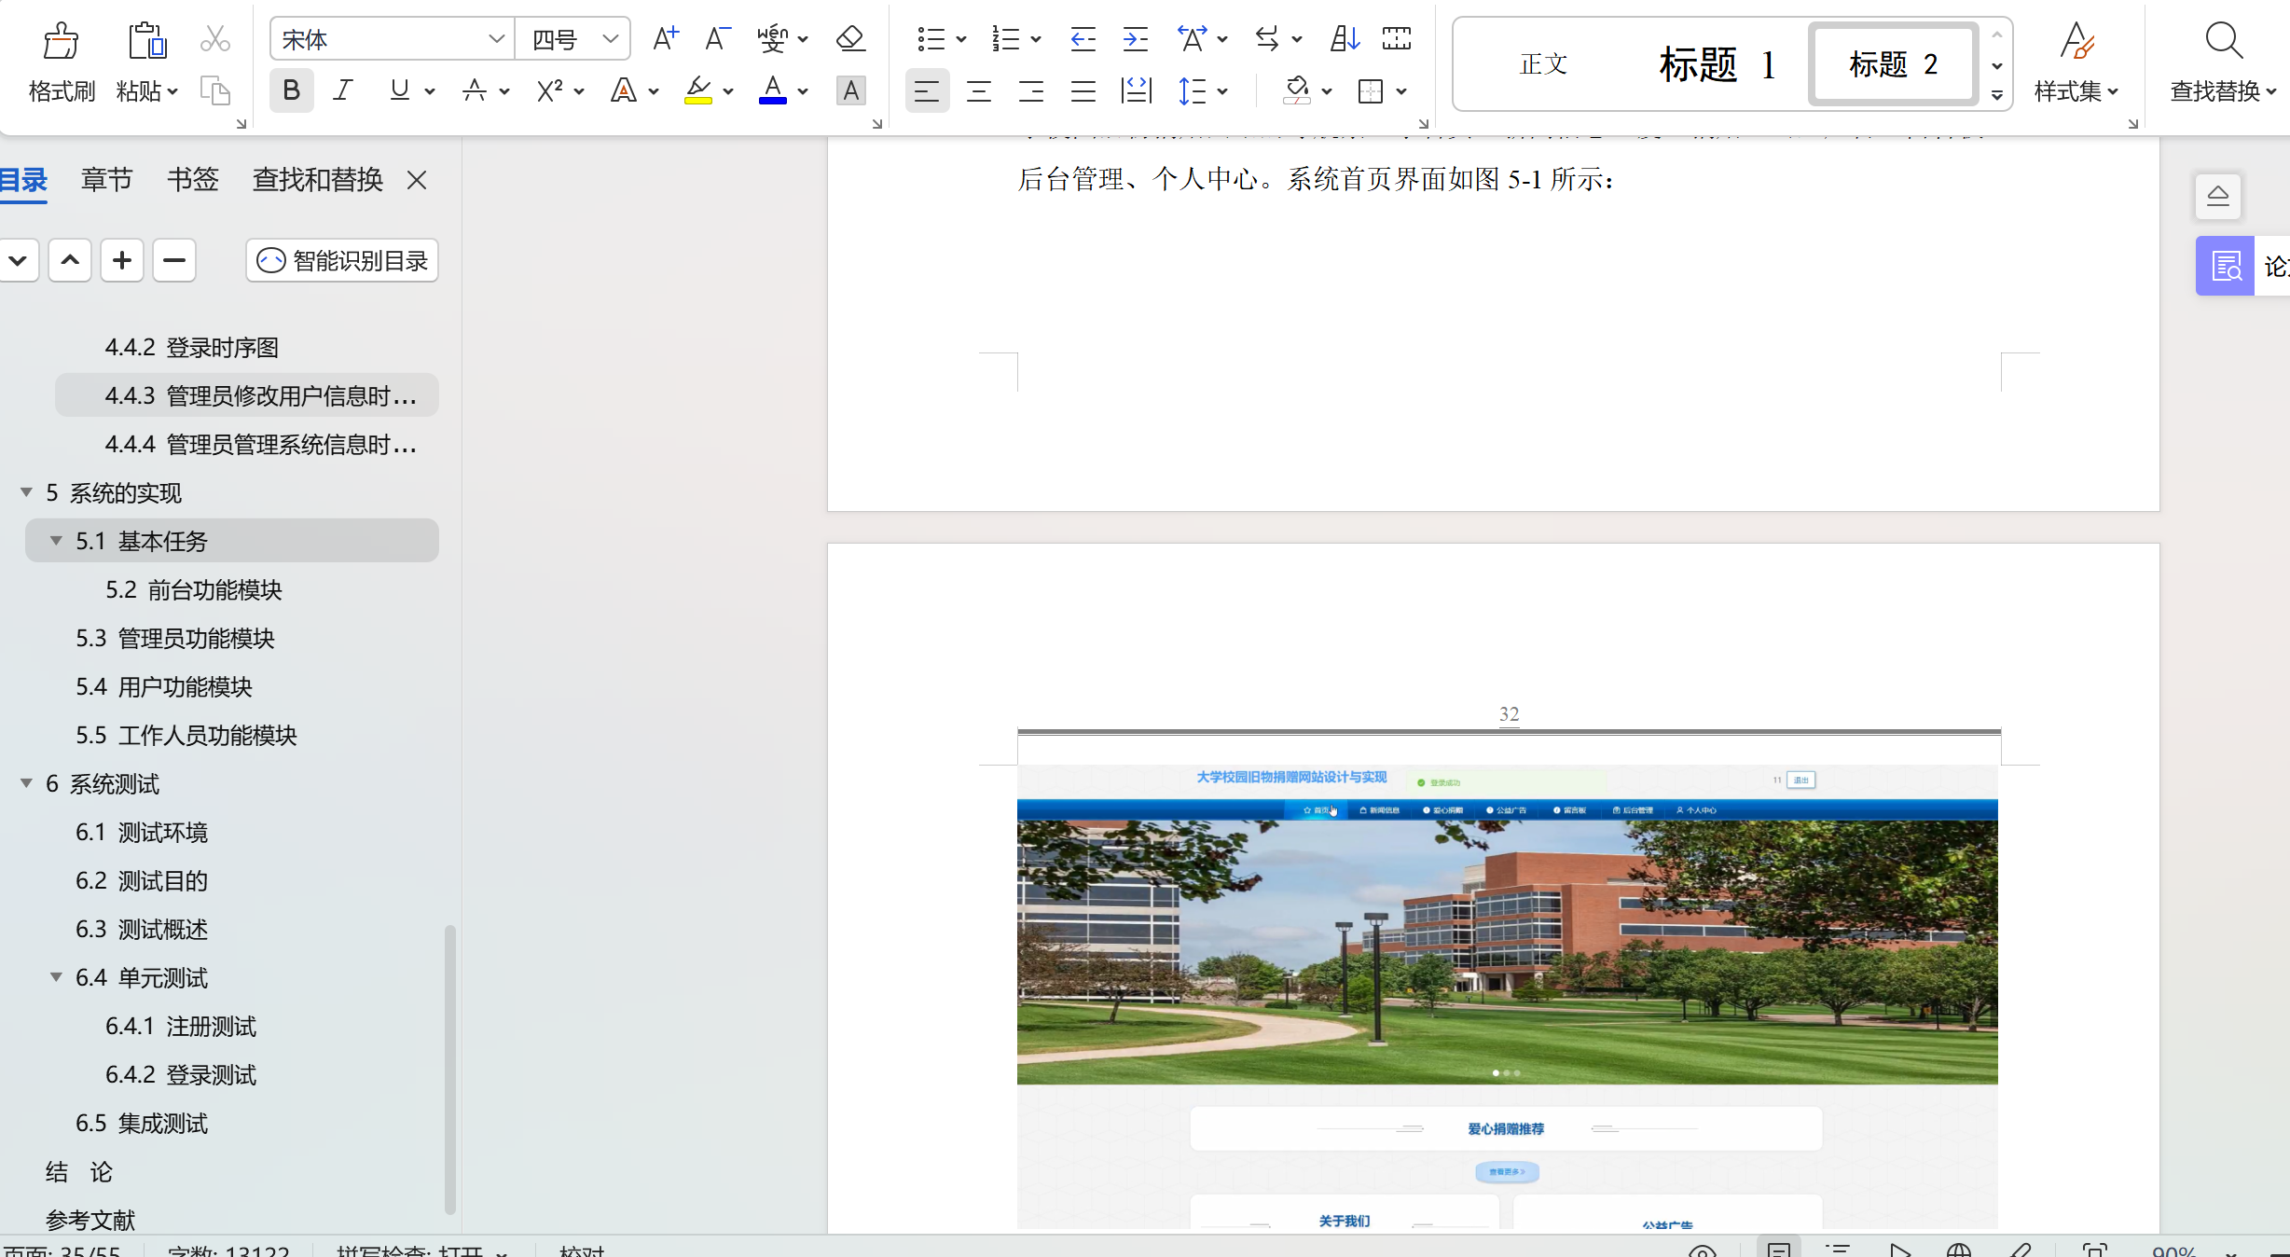Click the font color icon

[774, 91]
